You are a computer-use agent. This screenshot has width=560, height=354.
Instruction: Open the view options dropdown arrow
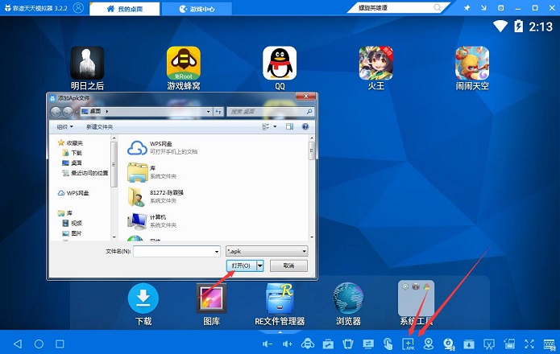(275, 126)
